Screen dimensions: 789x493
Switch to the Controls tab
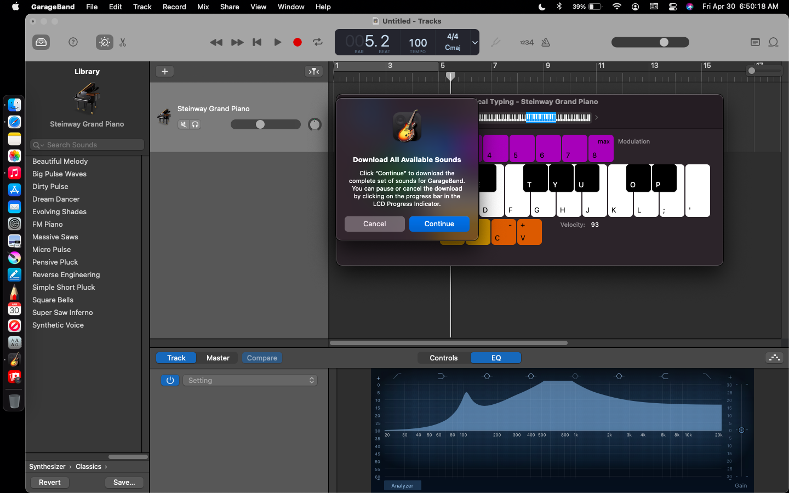[x=444, y=358]
